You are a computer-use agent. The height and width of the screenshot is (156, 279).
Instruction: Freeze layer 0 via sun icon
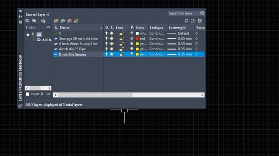[x=112, y=33]
